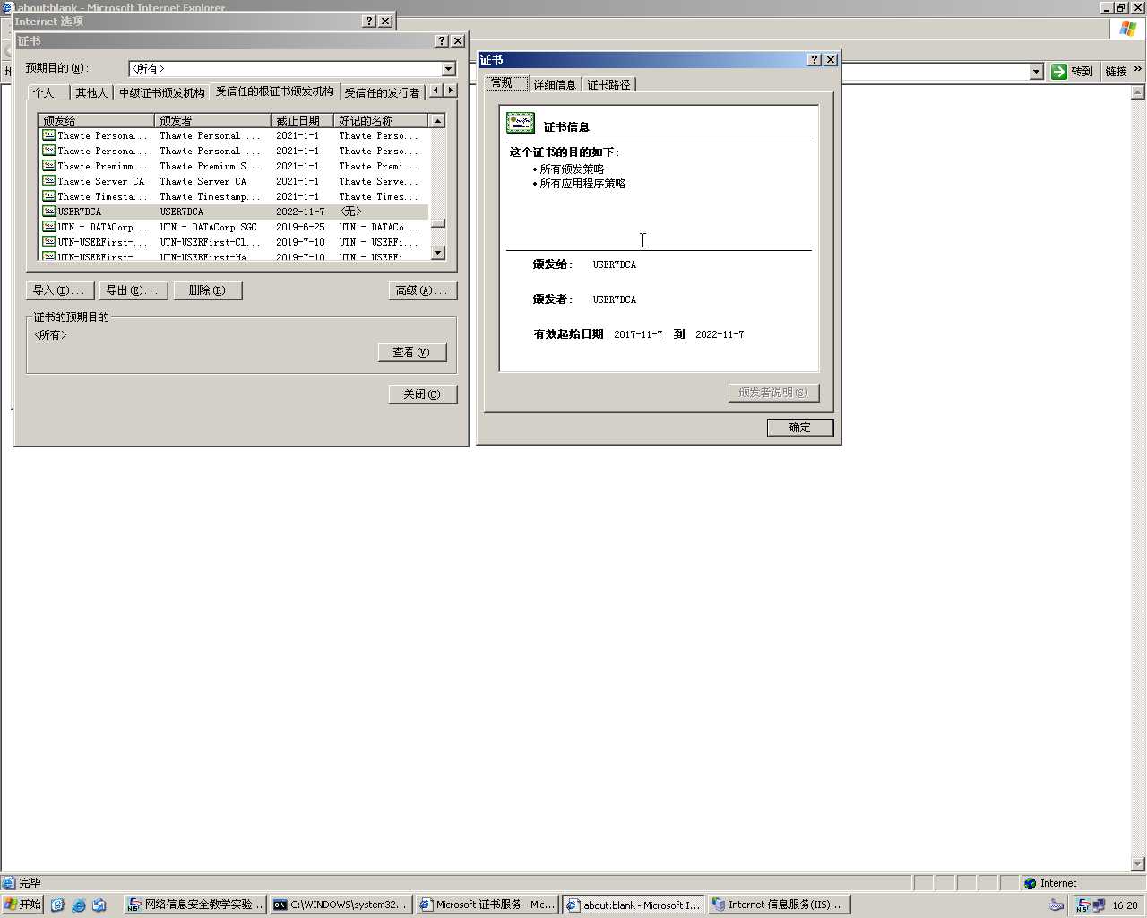Select the USER7DCA certificate row

pyautogui.click(x=235, y=212)
